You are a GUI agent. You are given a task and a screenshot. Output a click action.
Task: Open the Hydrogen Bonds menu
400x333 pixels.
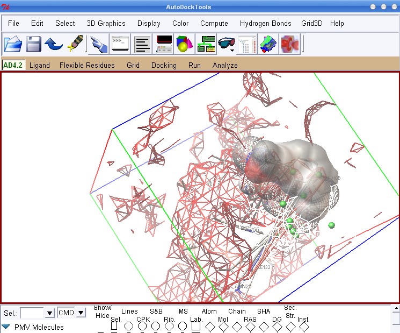[x=265, y=24]
